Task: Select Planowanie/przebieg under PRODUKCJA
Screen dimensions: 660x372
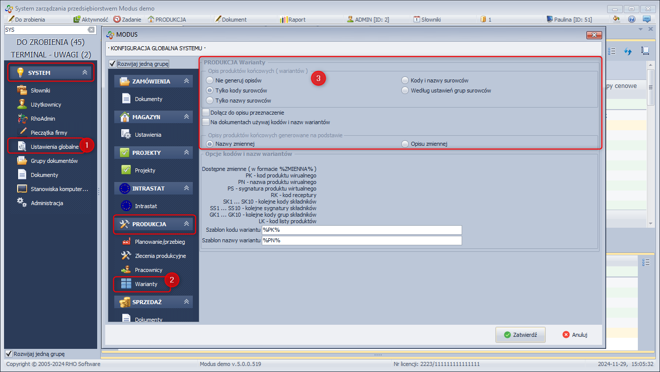Action: tap(159, 242)
